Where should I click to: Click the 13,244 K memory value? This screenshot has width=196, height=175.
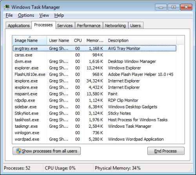95,68
